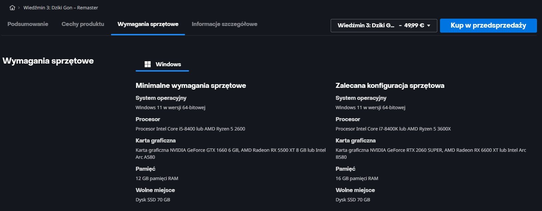The height and width of the screenshot is (211, 542).
Task: Open Wiedźmin 3: Dziki Gon breadcrumb link
Action: 61,8
